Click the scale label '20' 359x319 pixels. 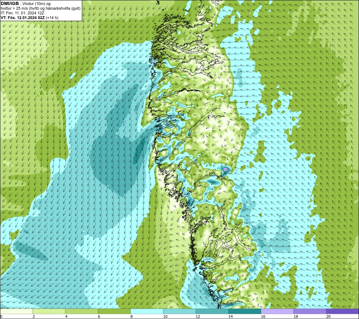pyautogui.click(x=328, y=316)
